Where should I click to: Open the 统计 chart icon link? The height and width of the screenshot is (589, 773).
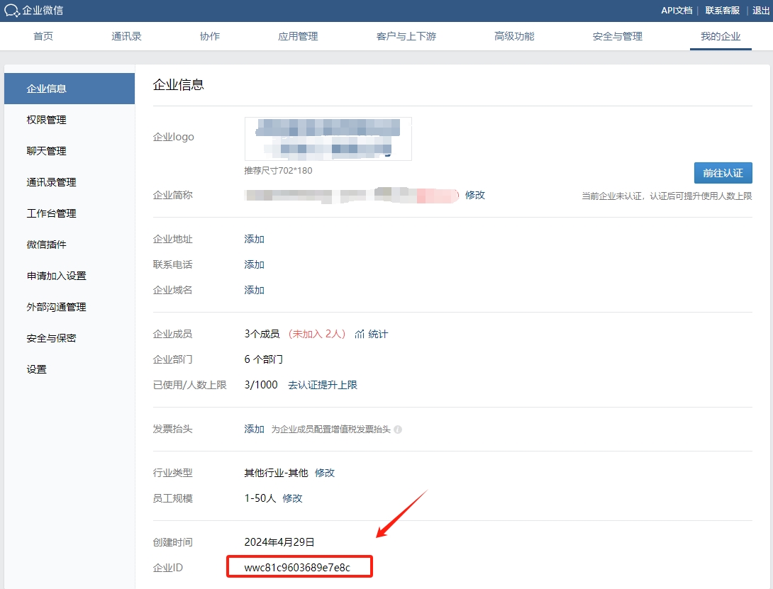tap(360, 334)
